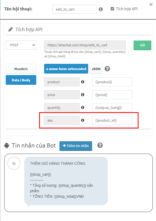Click the 1s delay circle on bot message

(14, 163)
